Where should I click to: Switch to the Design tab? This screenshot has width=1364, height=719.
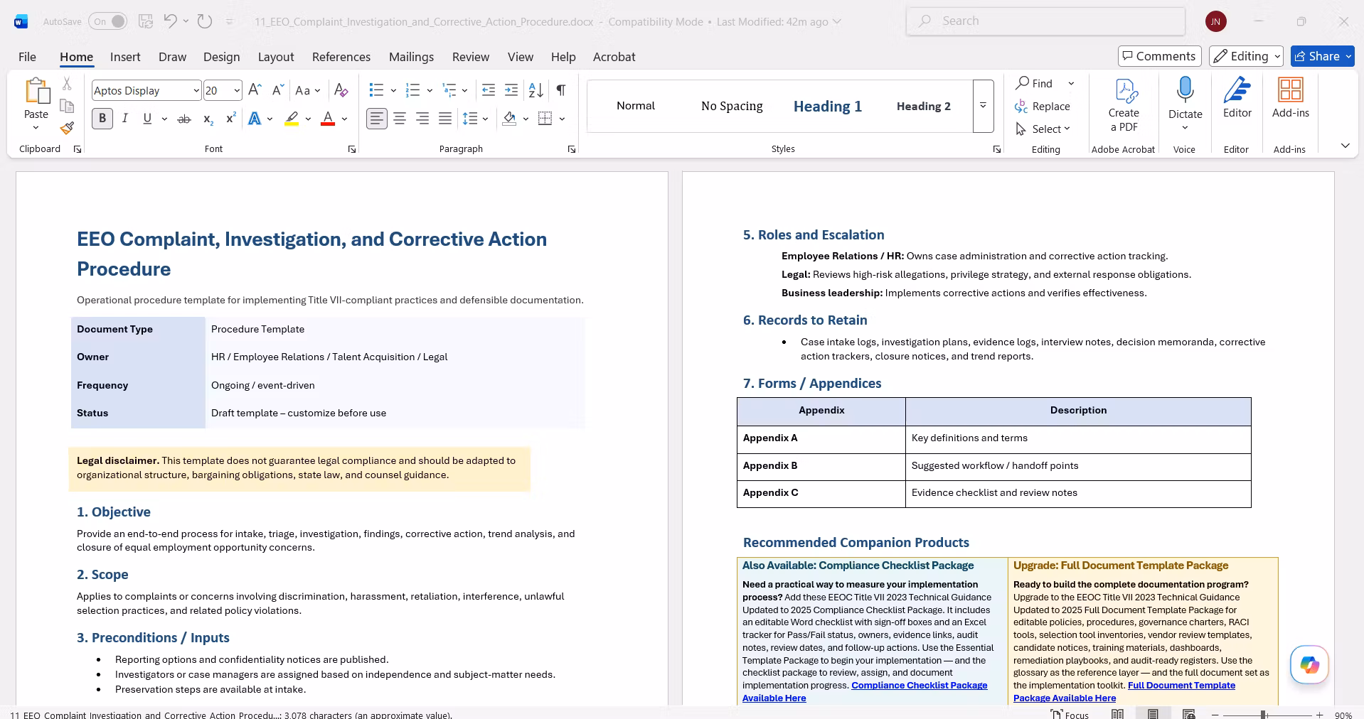221,57
